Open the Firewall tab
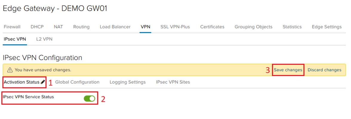 [12, 27]
